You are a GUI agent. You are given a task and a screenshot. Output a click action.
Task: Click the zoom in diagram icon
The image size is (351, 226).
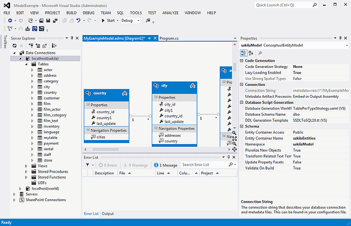(234, 133)
